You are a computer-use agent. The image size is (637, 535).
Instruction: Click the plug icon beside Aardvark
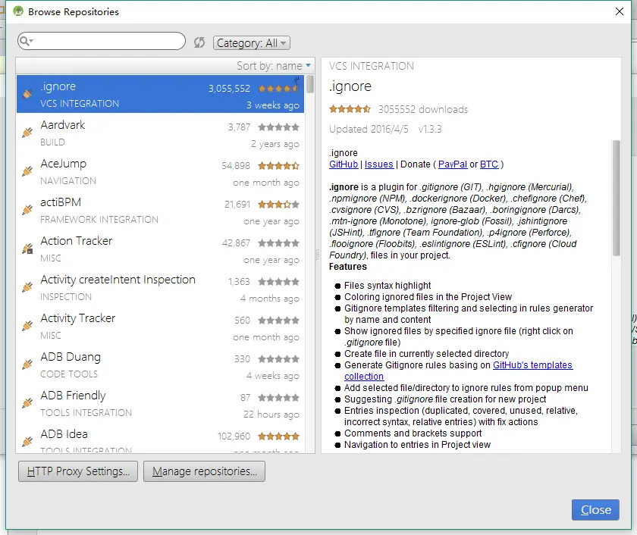[27, 133]
